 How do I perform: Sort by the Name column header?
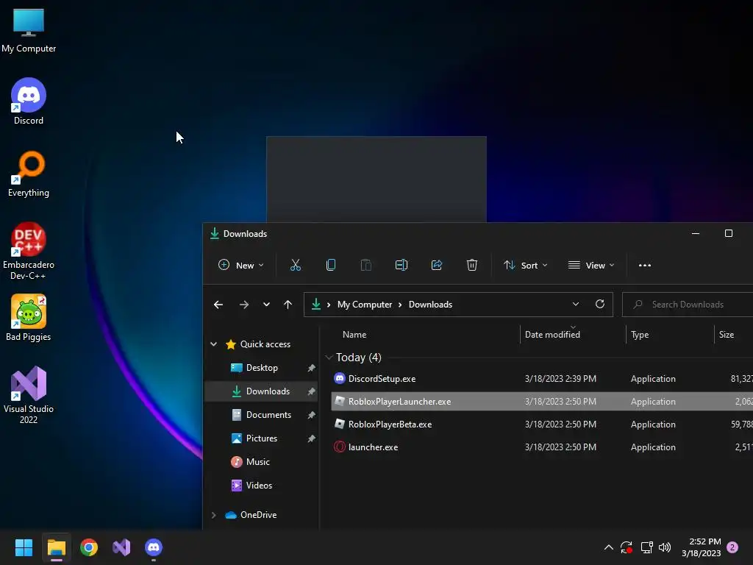(x=354, y=335)
